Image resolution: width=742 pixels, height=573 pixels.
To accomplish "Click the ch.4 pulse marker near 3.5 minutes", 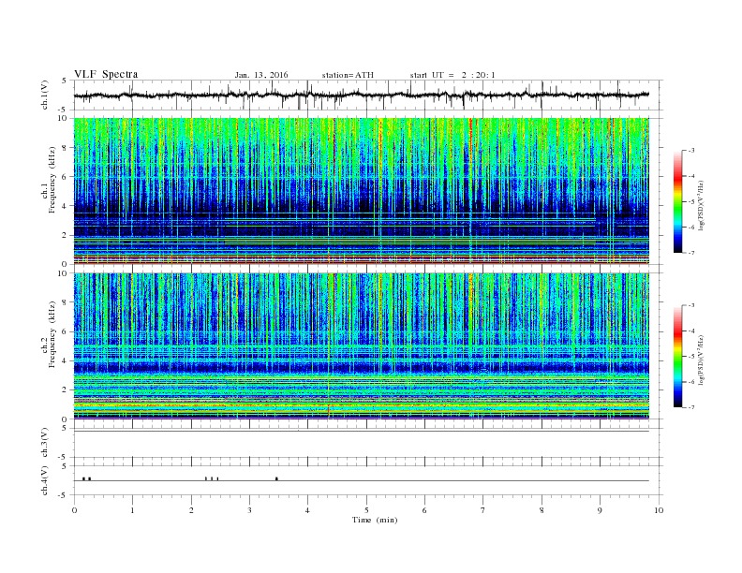I will (x=276, y=479).
